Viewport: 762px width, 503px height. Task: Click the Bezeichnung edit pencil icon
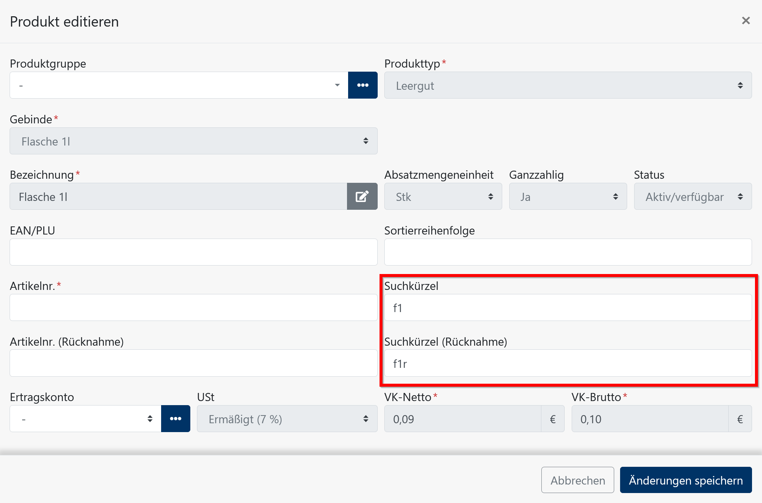(x=362, y=196)
